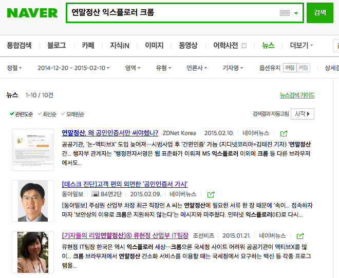339x278 pixels.
Task: Expand the 더보기 menu
Action: pyautogui.click(x=301, y=45)
